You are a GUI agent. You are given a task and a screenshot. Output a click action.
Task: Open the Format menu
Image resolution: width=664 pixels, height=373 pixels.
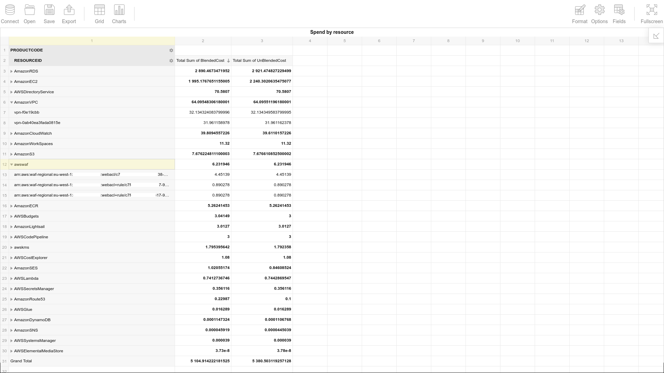pos(580,14)
